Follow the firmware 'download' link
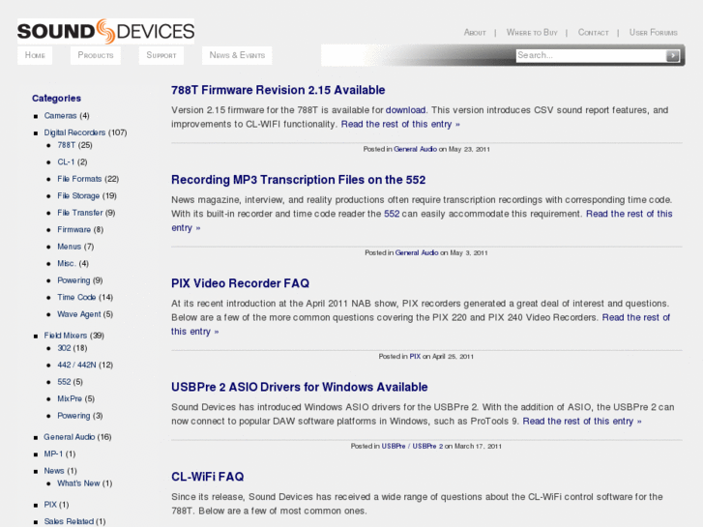The image size is (703, 527). (405, 110)
